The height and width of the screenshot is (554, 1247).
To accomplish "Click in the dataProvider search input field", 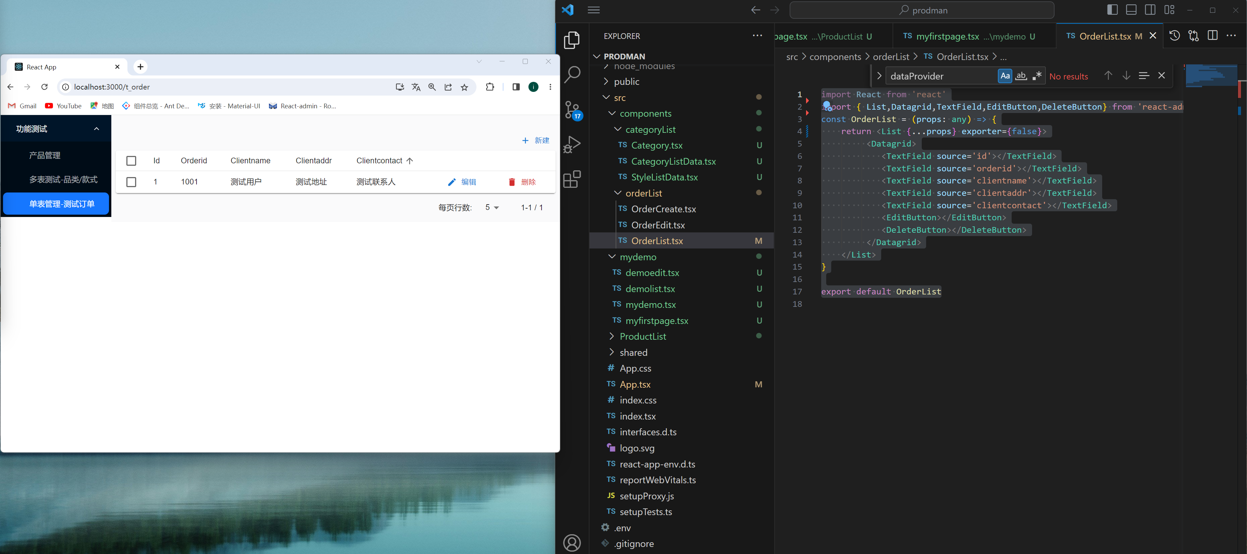I will tap(939, 75).
